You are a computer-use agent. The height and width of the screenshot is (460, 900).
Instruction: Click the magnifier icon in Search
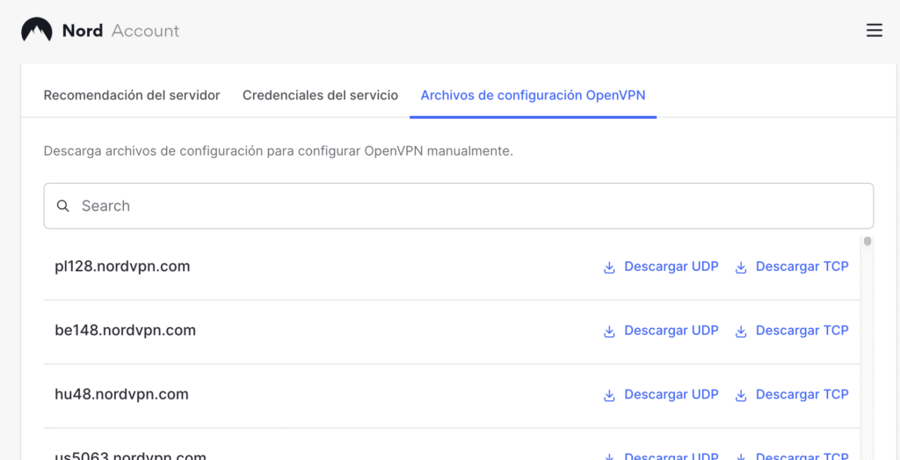pos(63,206)
